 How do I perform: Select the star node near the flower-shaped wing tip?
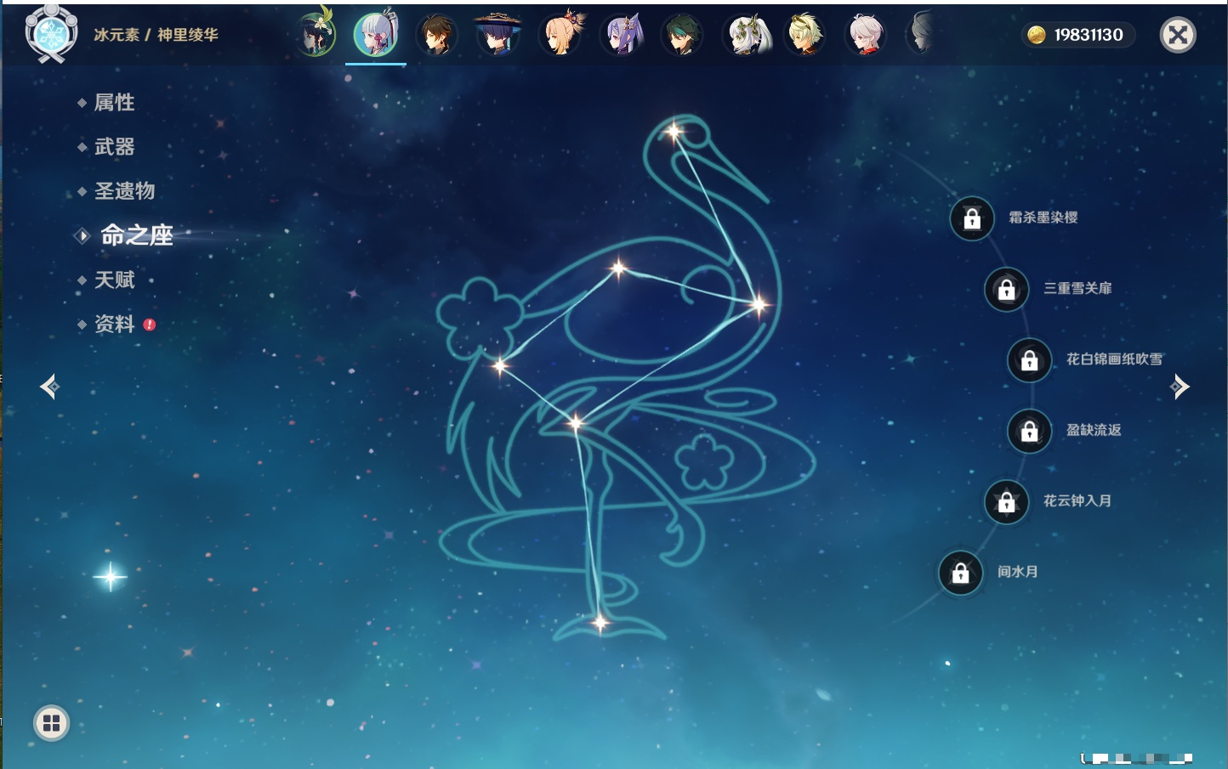[x=500, y=366]
